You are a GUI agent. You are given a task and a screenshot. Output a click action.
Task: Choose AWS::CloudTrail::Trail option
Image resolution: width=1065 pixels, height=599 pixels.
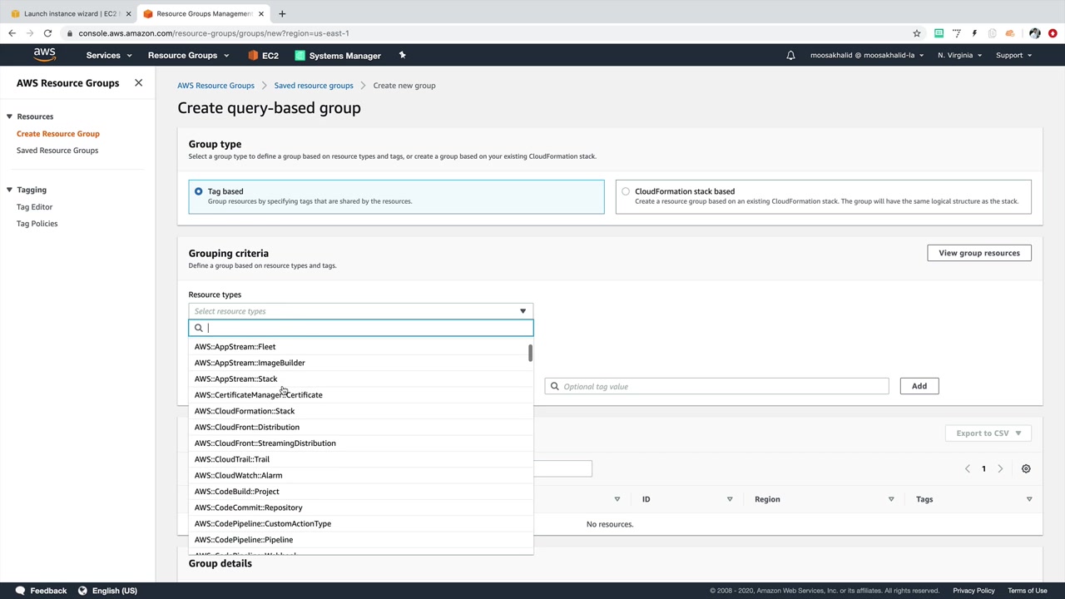(x=360, y=459)
